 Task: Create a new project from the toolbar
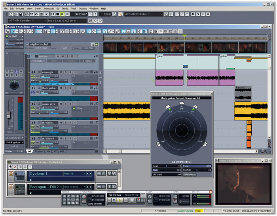click(11, 14)
